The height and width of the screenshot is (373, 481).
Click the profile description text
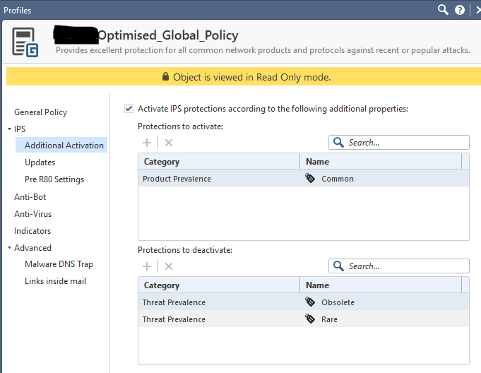tap(263, 50)
